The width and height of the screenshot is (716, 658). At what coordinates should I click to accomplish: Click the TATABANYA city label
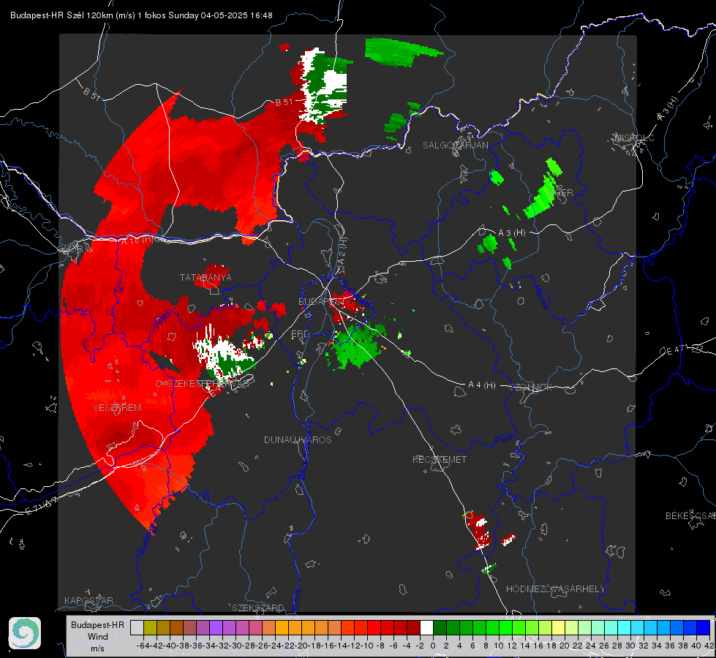(x=206, y=278)
